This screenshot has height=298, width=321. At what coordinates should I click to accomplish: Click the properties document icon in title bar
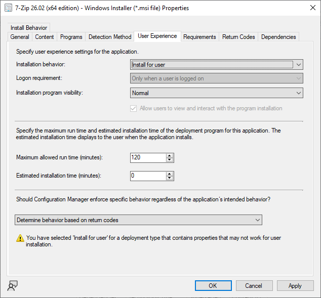pyautogui.click(x=8, y=8)
